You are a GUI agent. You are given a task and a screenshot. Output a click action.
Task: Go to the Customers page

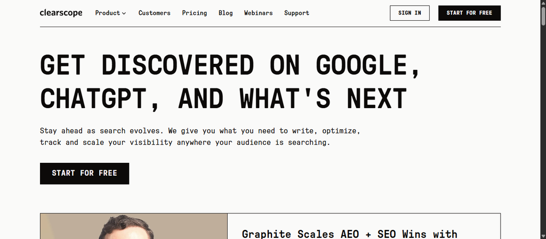[154, 13]
